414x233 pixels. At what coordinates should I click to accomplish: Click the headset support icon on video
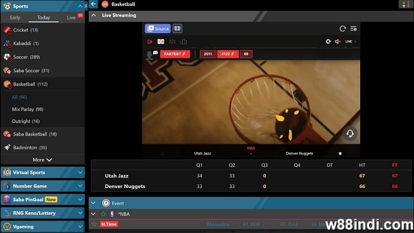pyautogui.click(x=350, y=133)
